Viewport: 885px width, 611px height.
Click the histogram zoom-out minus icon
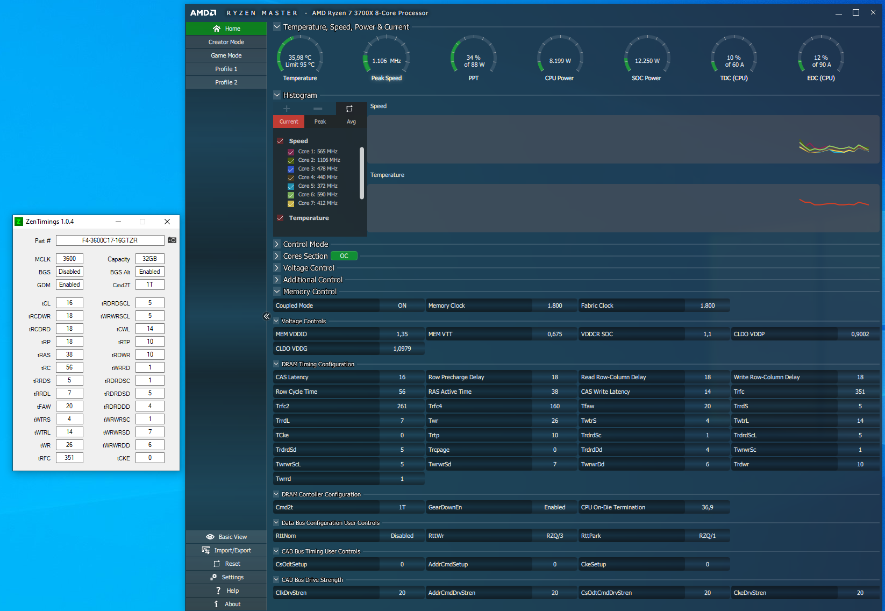click(318, 109)
